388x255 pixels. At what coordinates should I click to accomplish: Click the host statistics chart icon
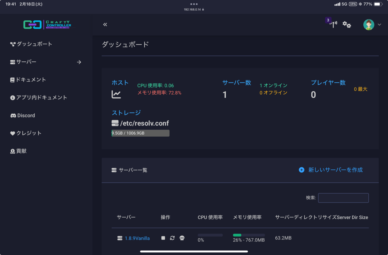(x=116, y=94)
